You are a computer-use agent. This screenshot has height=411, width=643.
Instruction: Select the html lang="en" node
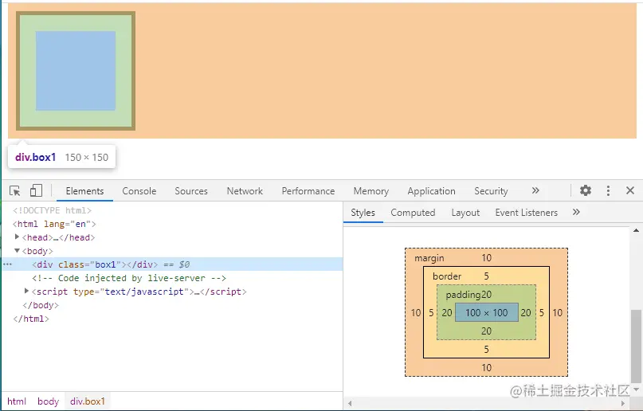point(54,224)
